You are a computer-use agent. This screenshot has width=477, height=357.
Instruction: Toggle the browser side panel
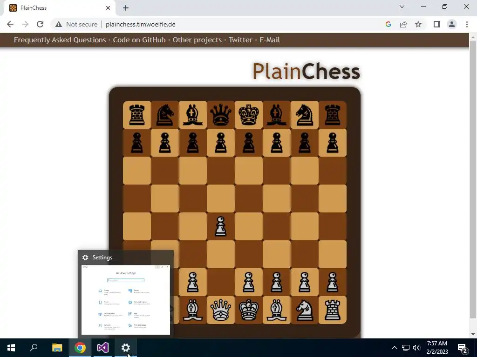(x=437, y=24)
